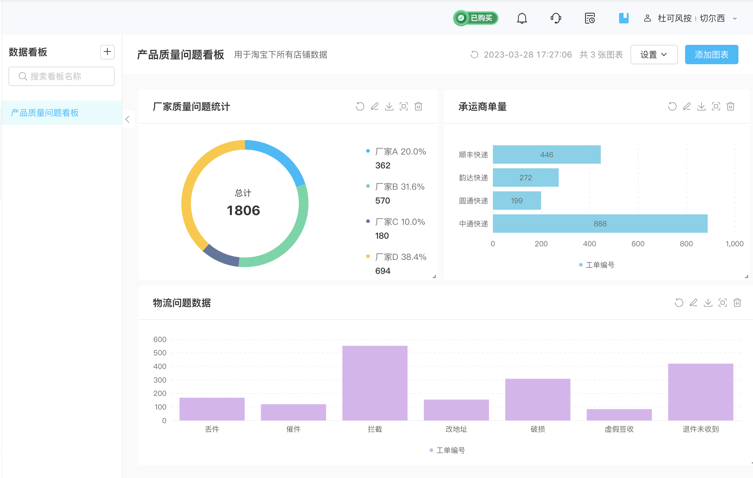
Task: Click the 丢件 purple bar
Action: point(212,409)
